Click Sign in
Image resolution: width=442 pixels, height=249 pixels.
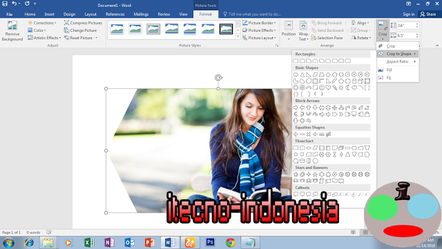(408, 14)
